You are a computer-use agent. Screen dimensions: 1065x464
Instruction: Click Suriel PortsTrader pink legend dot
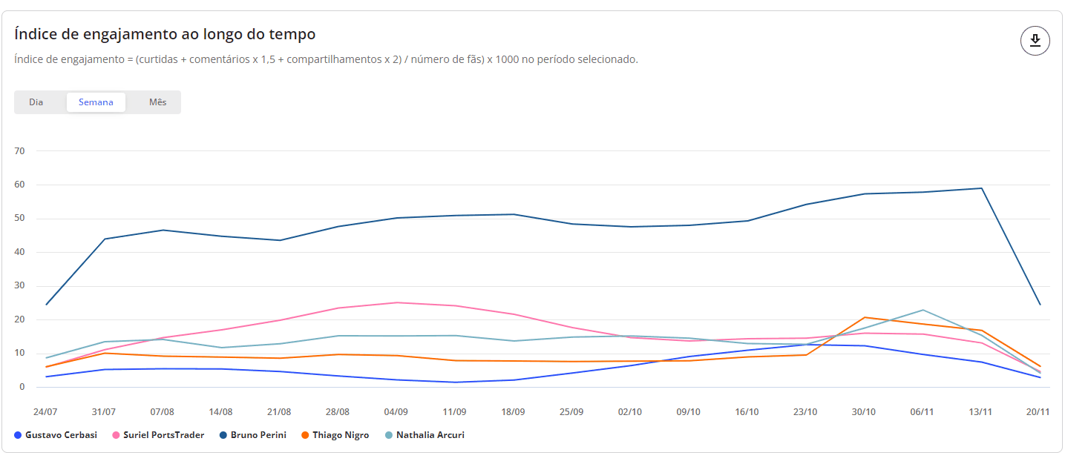tap(116, 435)
